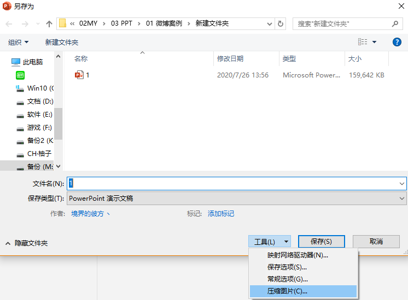Viewport: 408px width, 300px height.
Task: Click the 159,642 KB size cell
Action: tap(366, 75)
